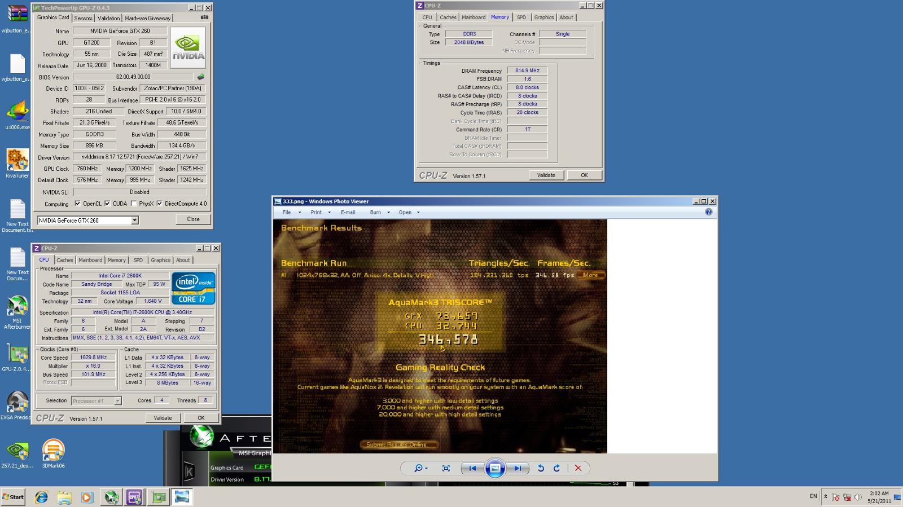Click the Start button
Image resolution: width=903 pixels, height=507 pixels.
(13, 497)
